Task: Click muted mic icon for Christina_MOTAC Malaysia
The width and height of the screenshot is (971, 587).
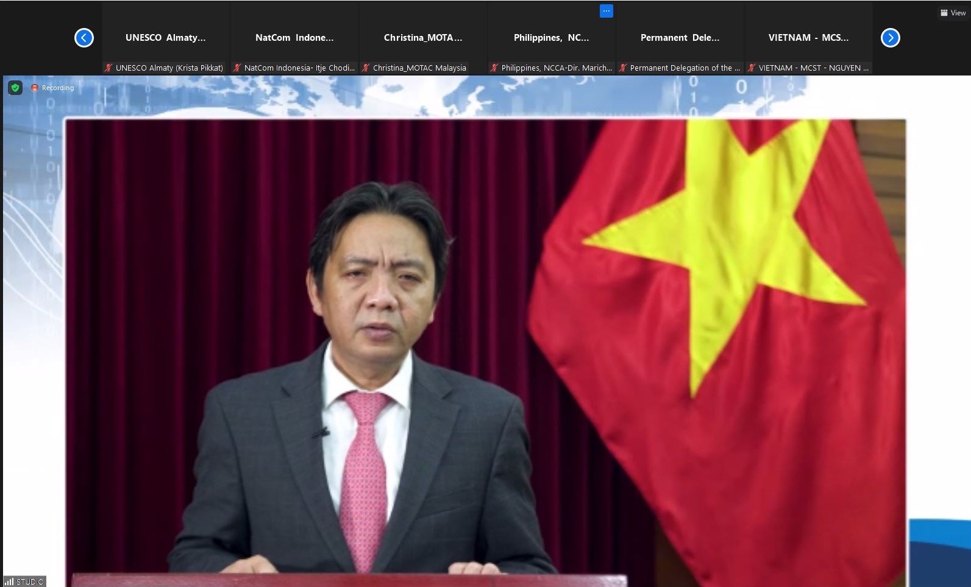Action: click(366, 68)
